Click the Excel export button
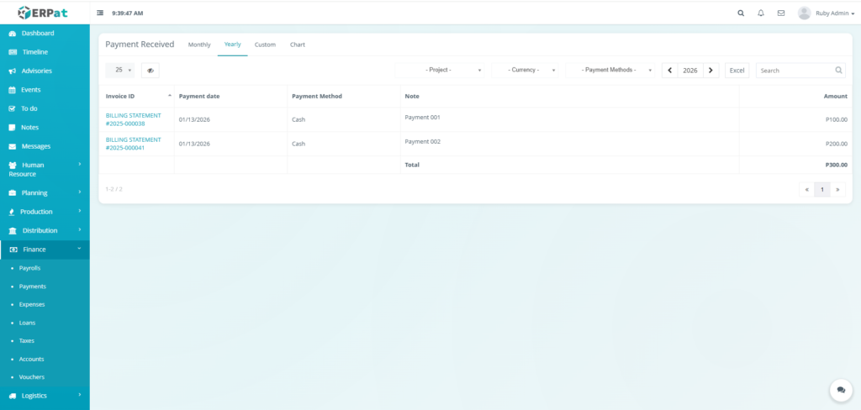Screen dimensions: 861x410 [737, 71]
